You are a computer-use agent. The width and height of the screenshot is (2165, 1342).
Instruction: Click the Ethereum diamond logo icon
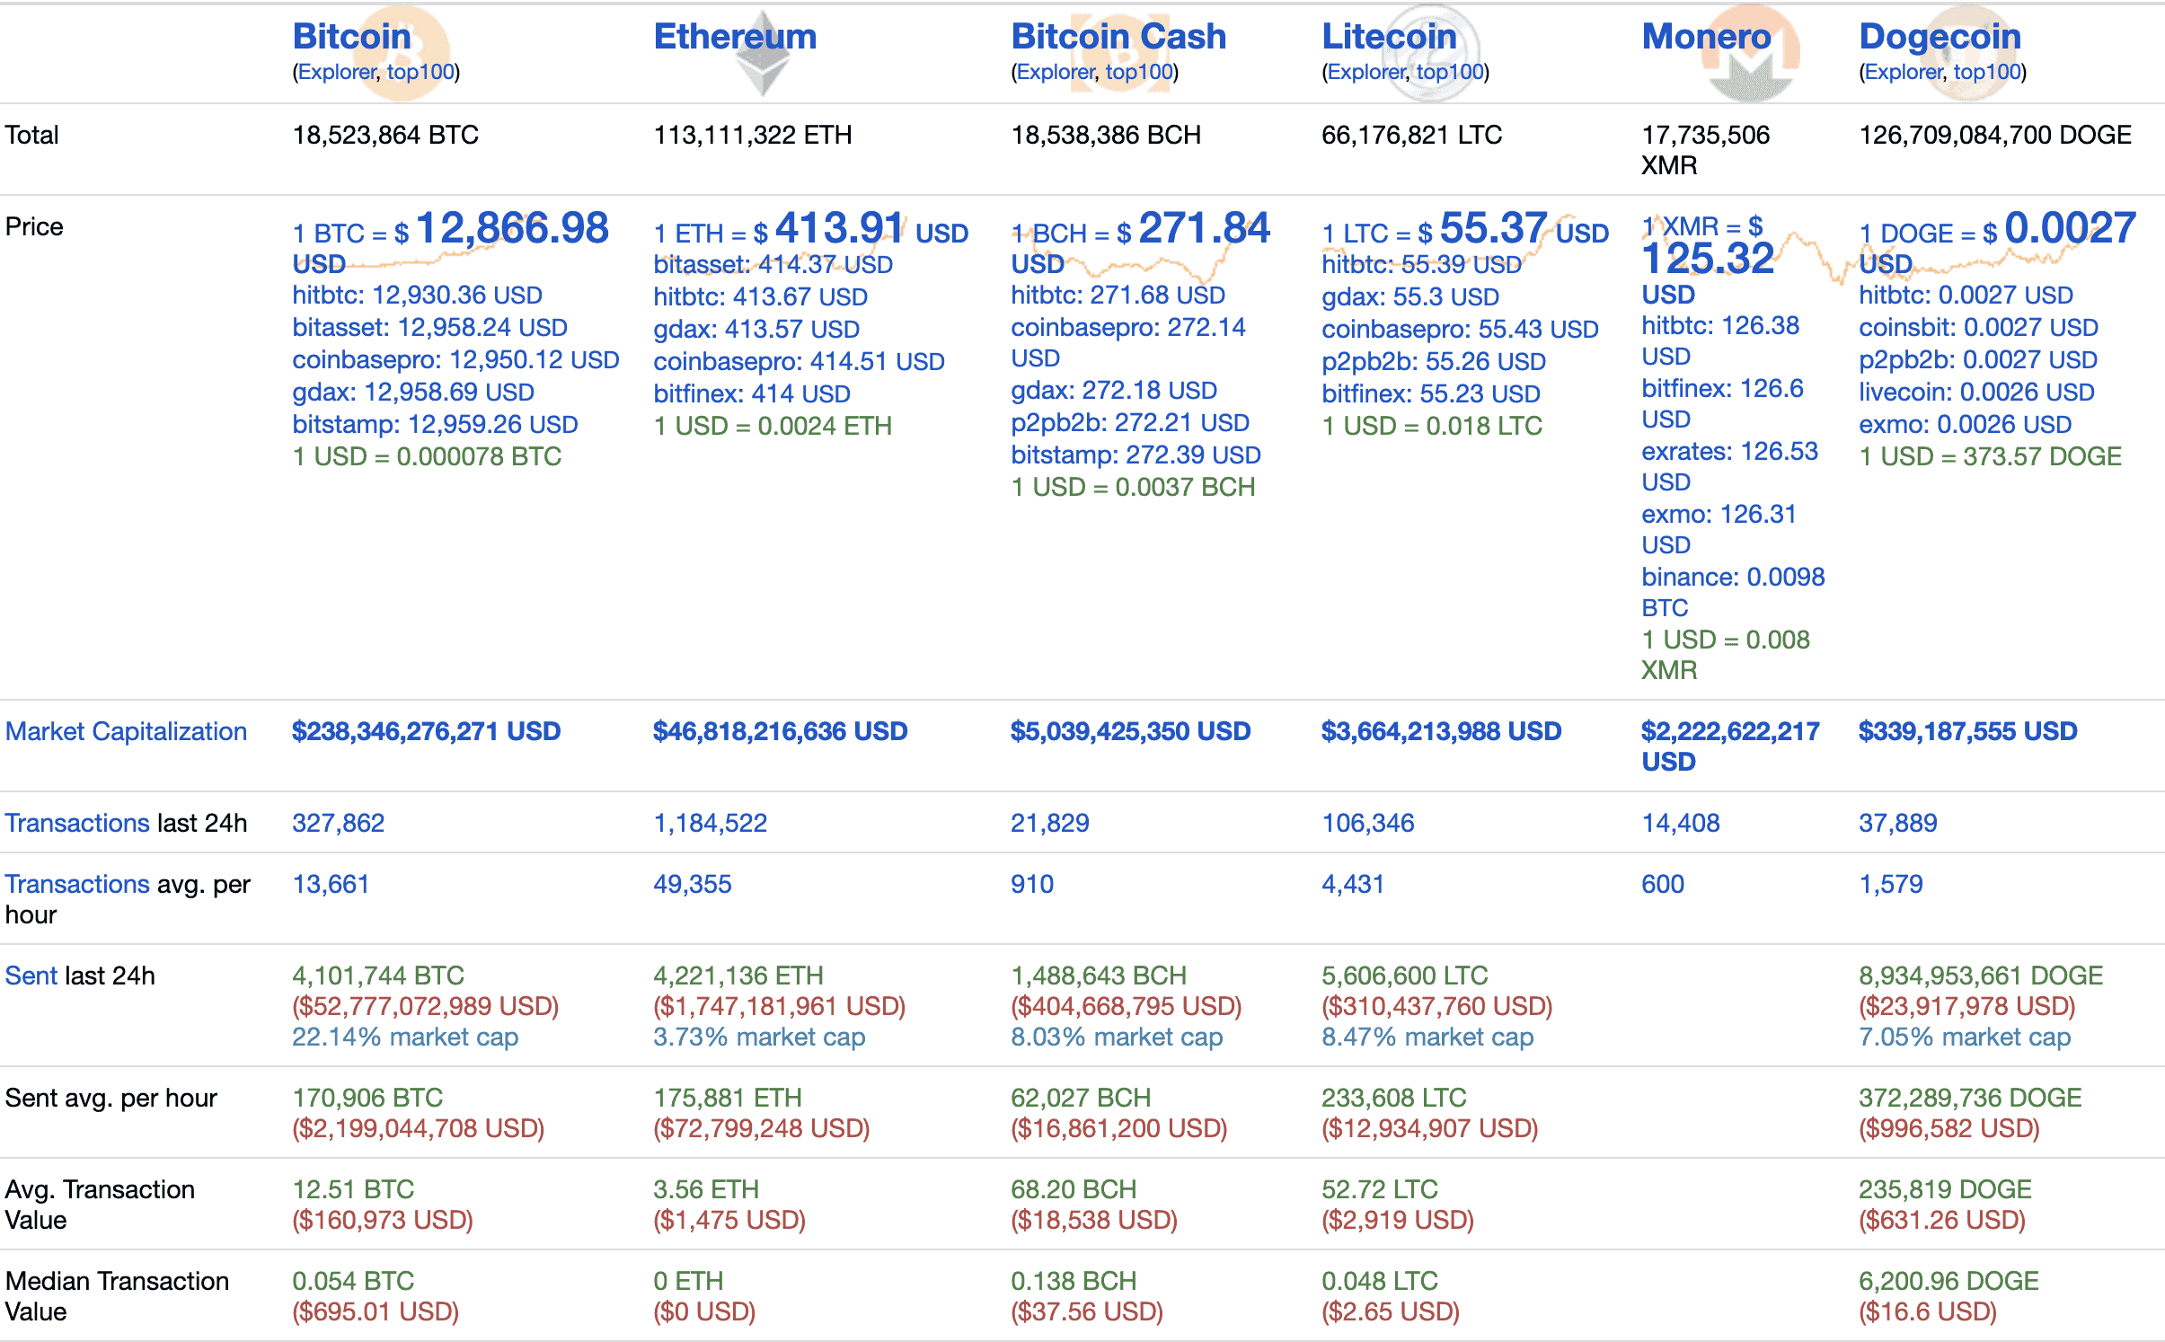763,52
